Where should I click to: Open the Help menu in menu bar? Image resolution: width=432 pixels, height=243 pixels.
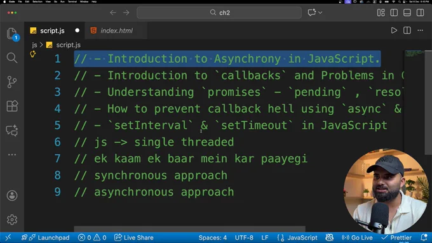pyautogui.click(x=94, y=2)
